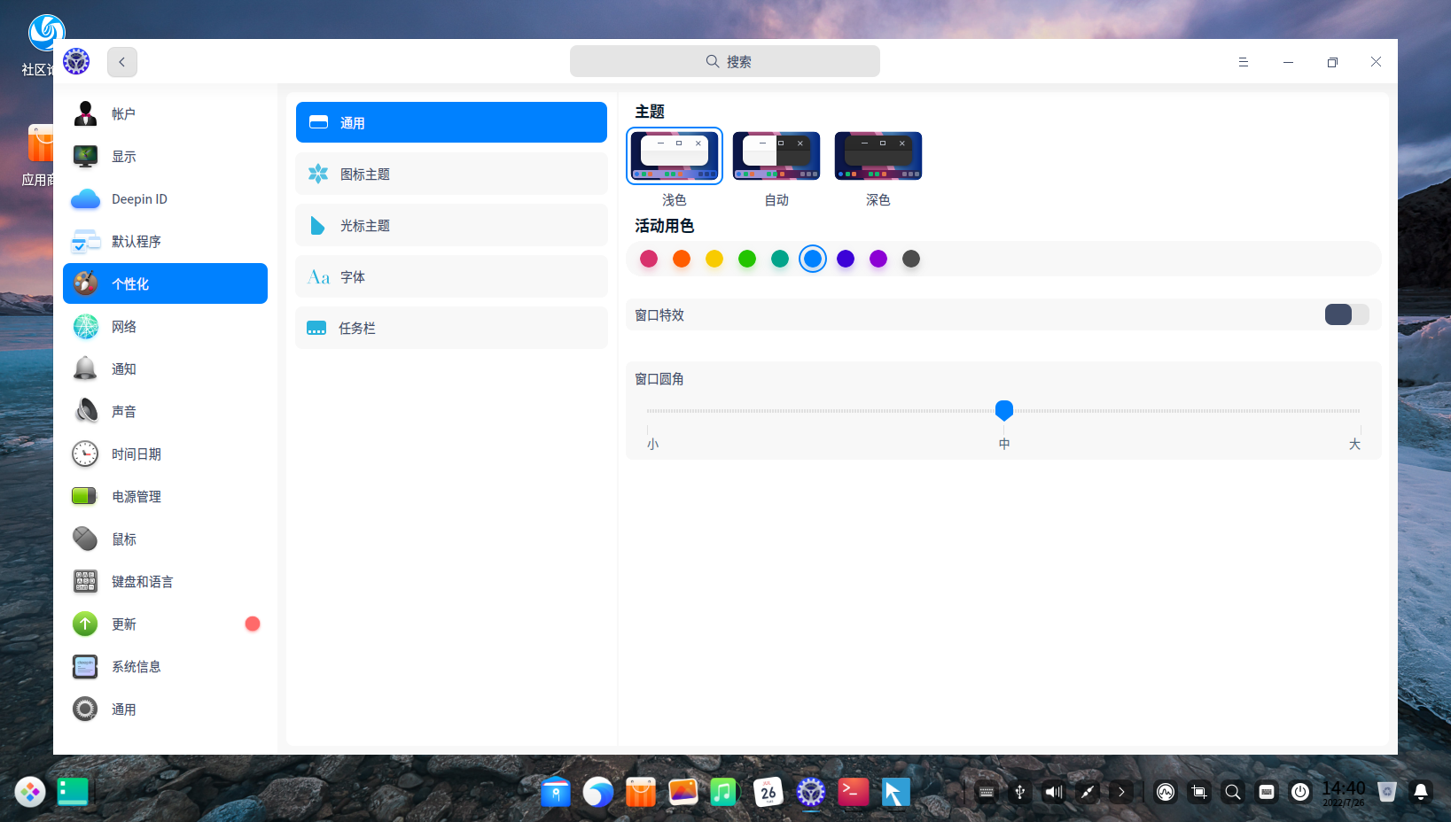This screenshot has height=822, width=1451.
Task: Open the 字体 font settings
Action: [x=451, y=277]
